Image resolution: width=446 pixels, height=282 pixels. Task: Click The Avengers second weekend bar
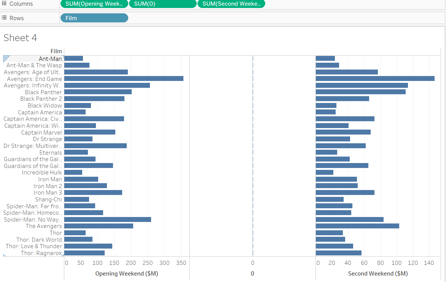point(357,226)
